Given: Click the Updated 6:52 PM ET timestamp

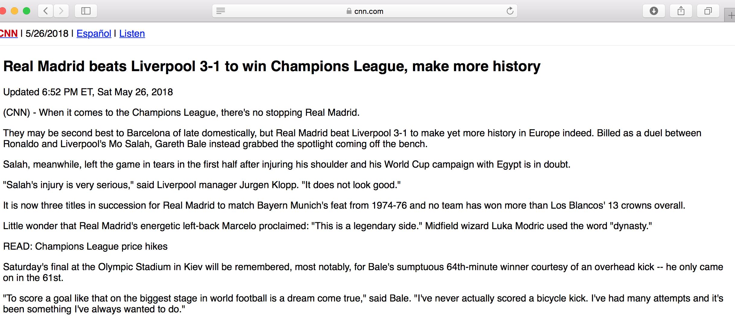Looking at the screenshot, I should tap(88, 92).
